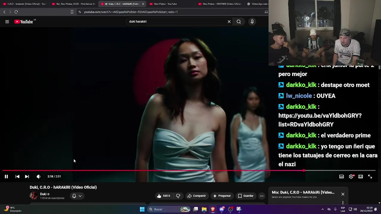Open ESP LAA language switcher
Viewport: 381px width, 214px height.
343,209
